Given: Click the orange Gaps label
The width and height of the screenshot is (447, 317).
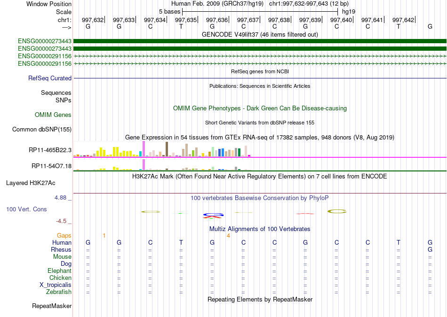Looking at the screenshot, I should tap(64, 235).
